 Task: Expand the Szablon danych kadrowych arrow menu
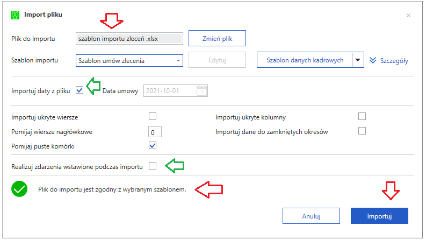click(358, 60)
